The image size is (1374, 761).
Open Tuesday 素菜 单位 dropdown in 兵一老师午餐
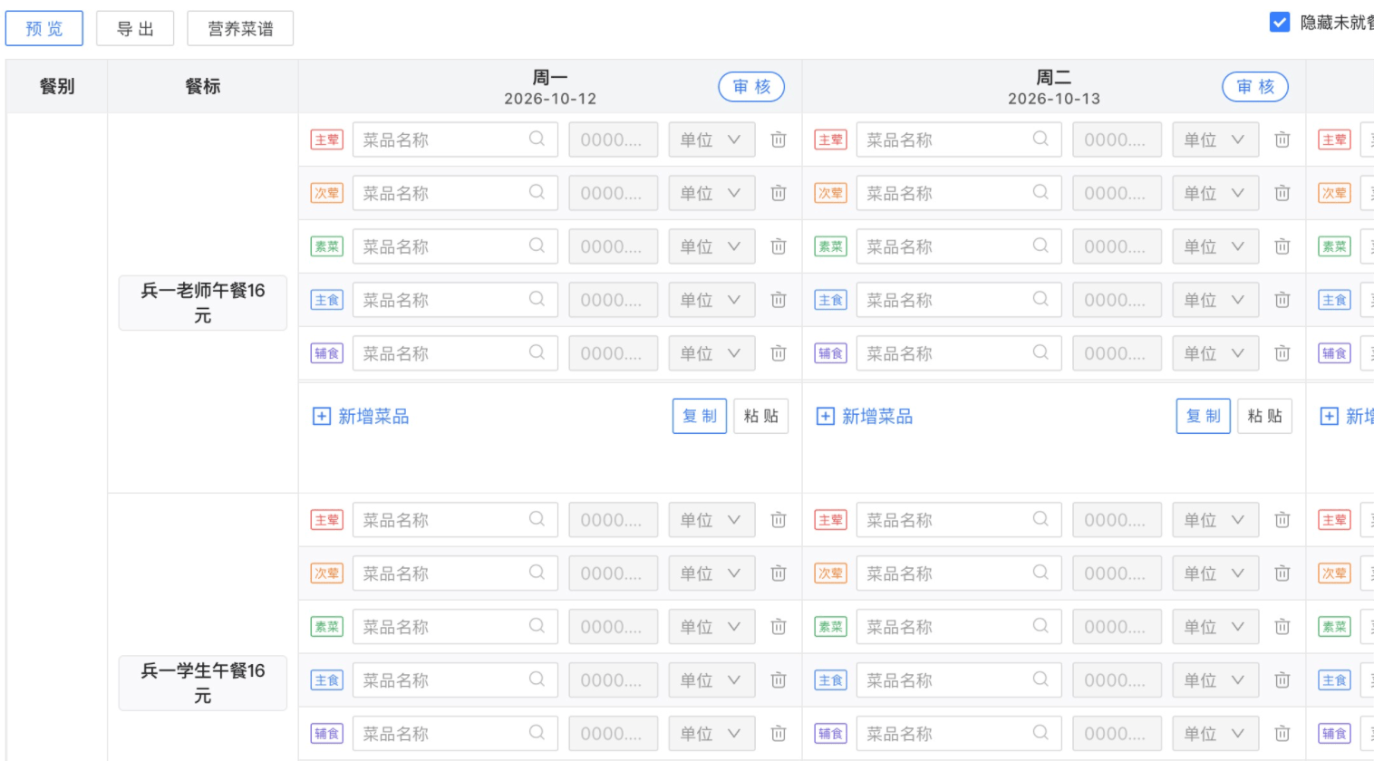pos(1215,247)
